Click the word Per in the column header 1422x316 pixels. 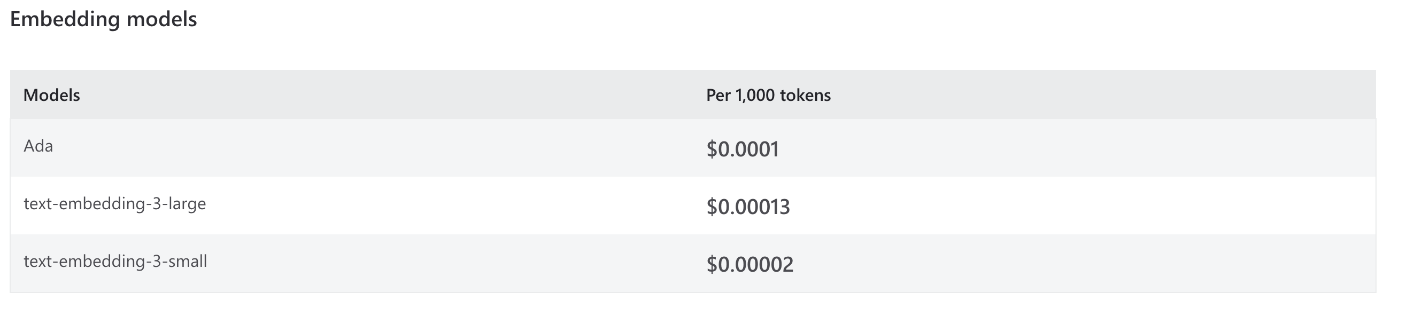[x=718, y=95]
